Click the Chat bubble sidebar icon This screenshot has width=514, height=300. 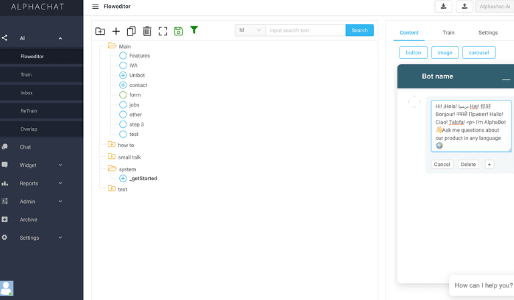click(x=5, y=147)
